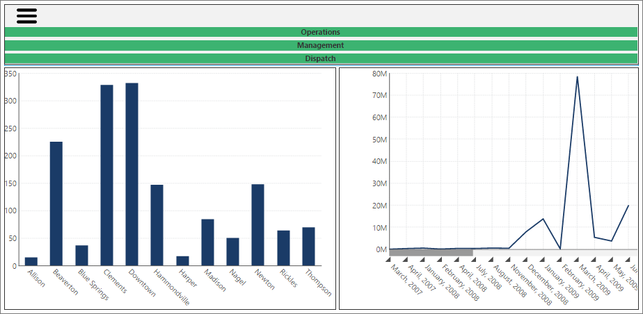Expand the triangle marker beside November, 2008
643x314 pixels.
pos(509,260)
